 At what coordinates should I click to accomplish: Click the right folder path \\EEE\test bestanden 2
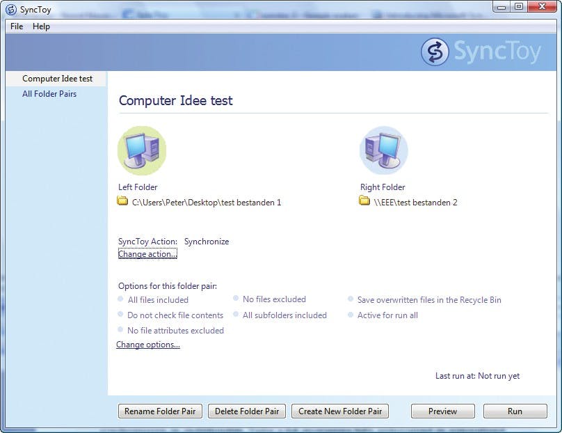[x=415, y=203]
